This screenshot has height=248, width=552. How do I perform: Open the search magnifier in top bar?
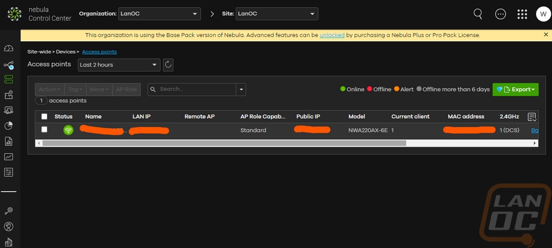(x=477, y=14)
